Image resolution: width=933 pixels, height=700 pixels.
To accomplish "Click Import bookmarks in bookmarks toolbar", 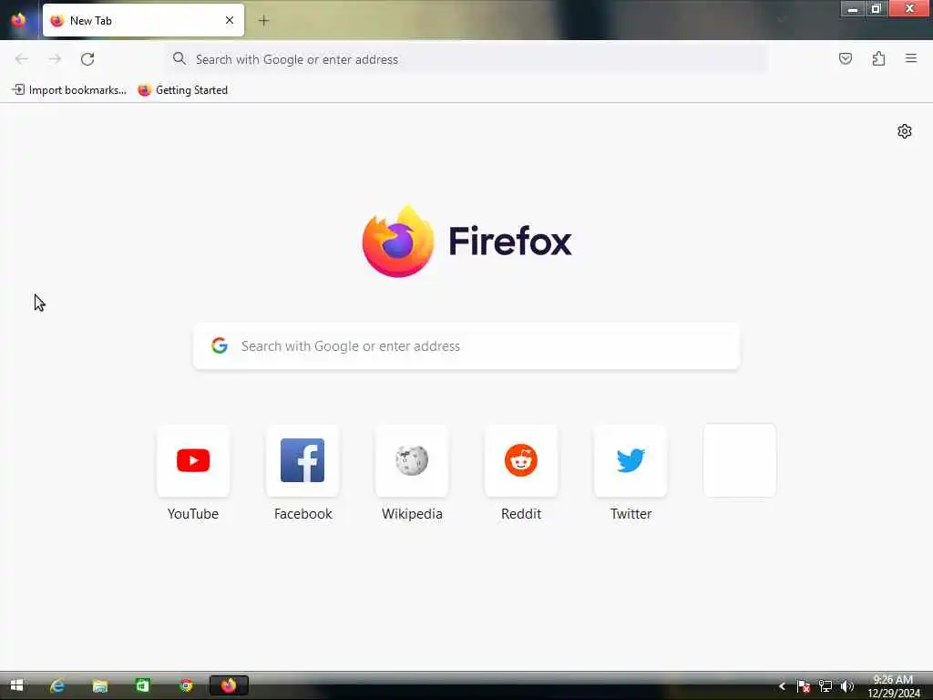I will coord(69,90).
